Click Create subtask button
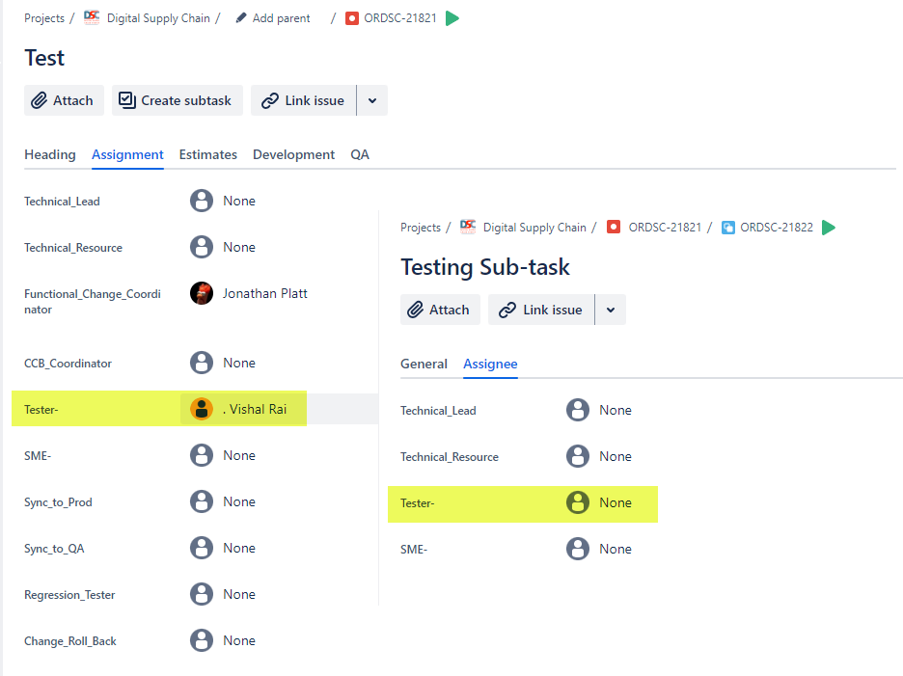The height and width of the screenshot is (676, 903). coord(178,100)
